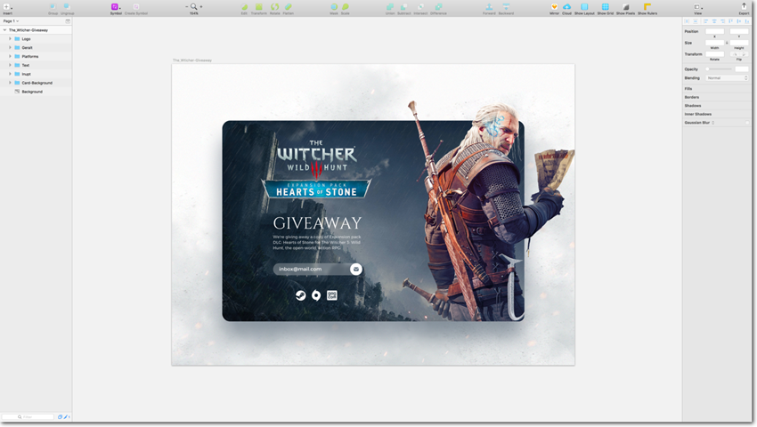The width and height of the screenshot is (757, 427).
Task: Toggle Show Grid in toolbar
Action: tap(606, 7)
